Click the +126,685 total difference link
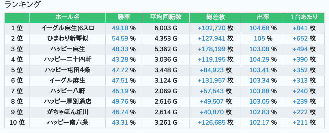This screenshot has height=133, width=329. (212, 123)
